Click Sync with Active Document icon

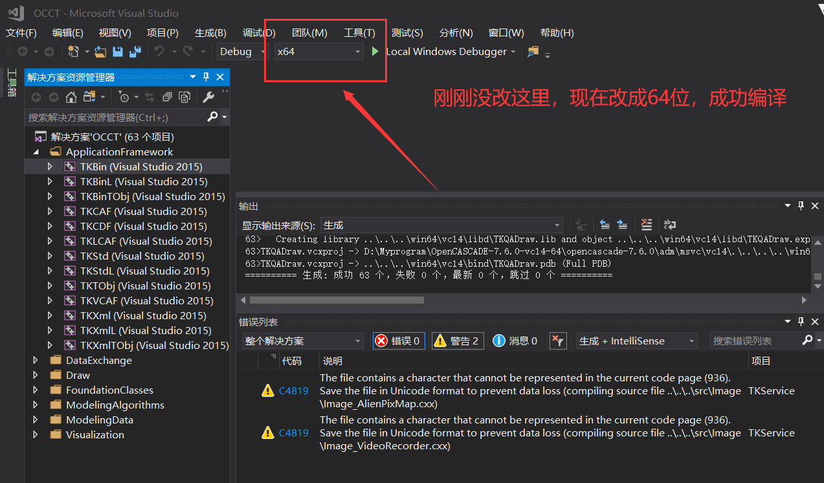pyautogui.click(x=150, y=97)
